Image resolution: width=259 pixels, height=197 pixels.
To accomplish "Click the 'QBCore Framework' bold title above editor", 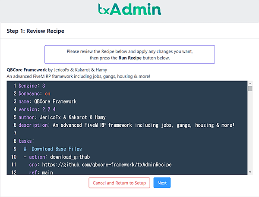I will coord(27,70).
